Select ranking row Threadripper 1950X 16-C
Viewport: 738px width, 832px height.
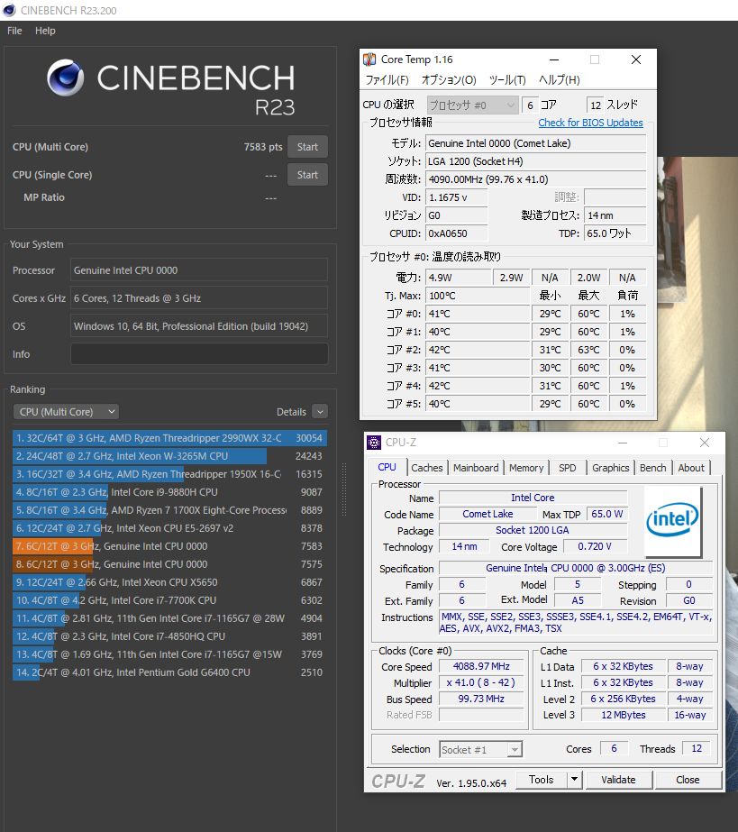coord(169,474)
